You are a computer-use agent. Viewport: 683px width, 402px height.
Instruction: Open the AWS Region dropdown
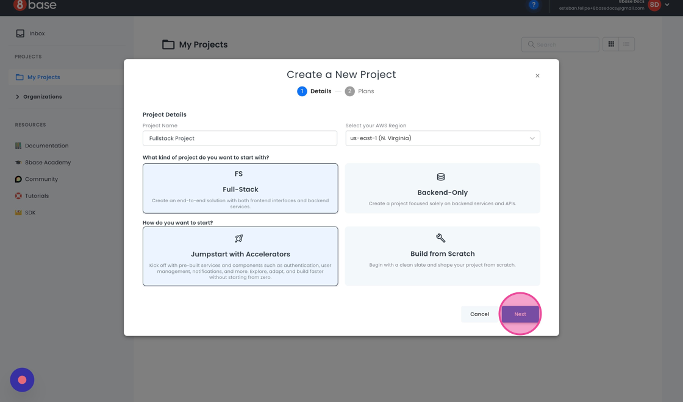[442, 138]
